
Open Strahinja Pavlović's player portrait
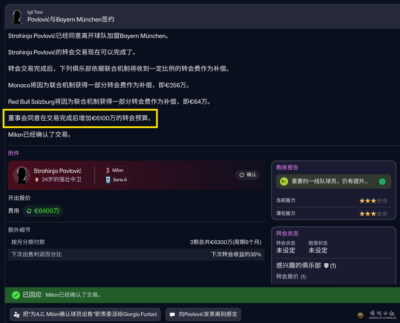[22, 175]
